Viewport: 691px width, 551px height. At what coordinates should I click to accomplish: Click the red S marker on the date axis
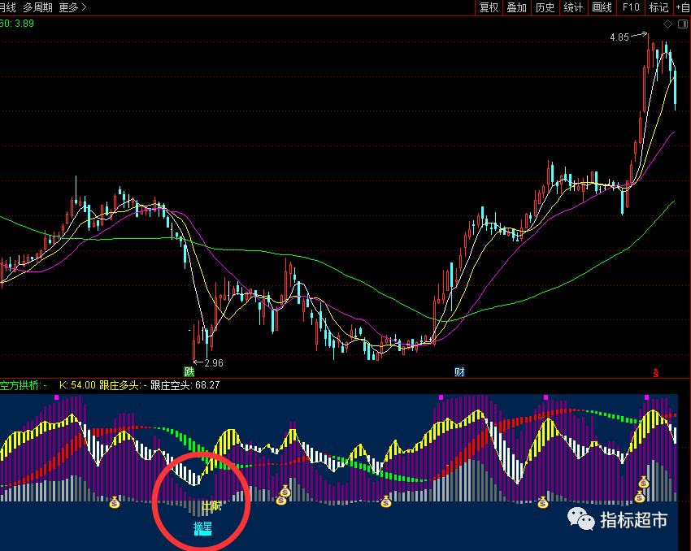coord(656,373)
